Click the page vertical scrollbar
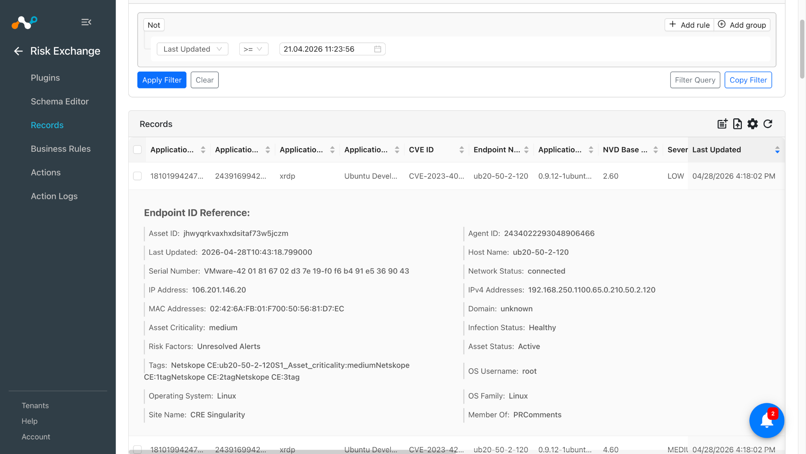The image size is (806, 454). point(802,49)
